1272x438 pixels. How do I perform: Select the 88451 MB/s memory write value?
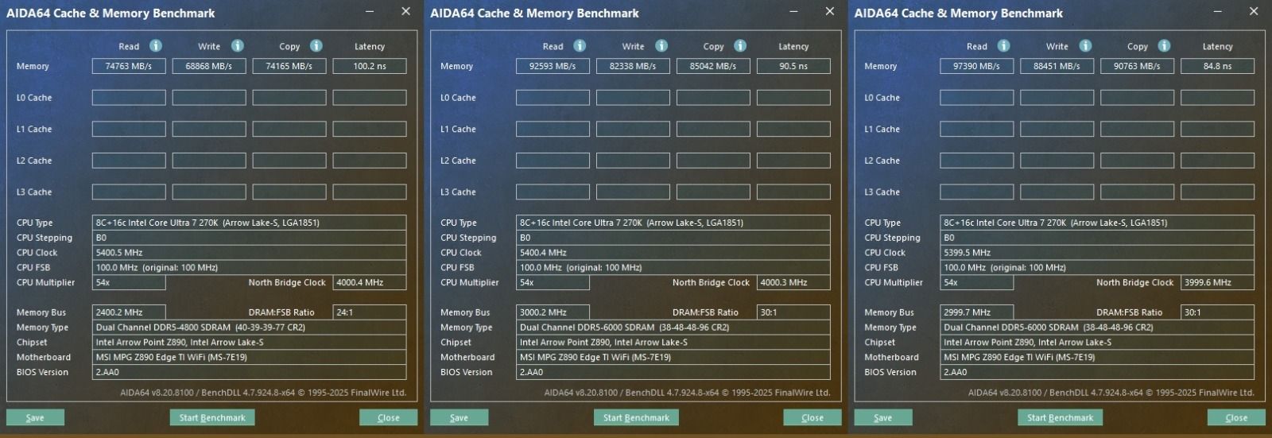click(1057, 66)
